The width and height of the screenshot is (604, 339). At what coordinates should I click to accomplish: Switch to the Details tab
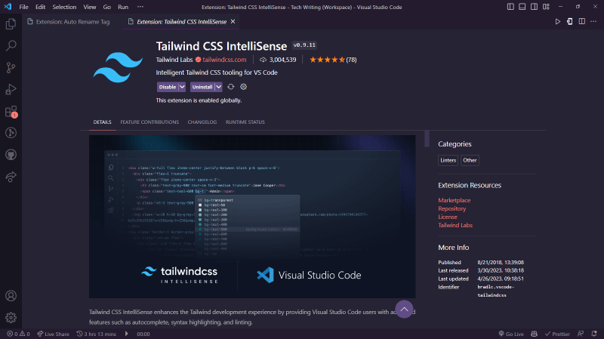tap(102, 122)
